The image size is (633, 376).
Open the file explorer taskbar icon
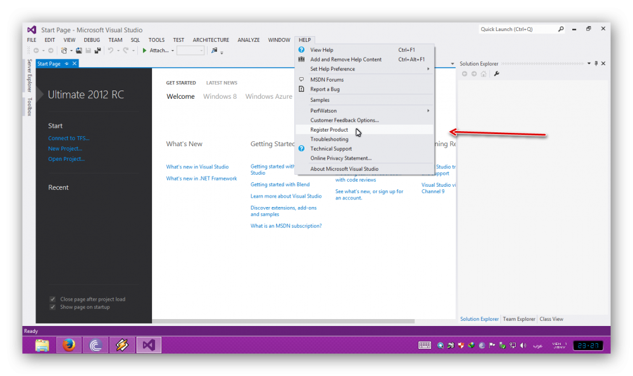coord(42,346)
